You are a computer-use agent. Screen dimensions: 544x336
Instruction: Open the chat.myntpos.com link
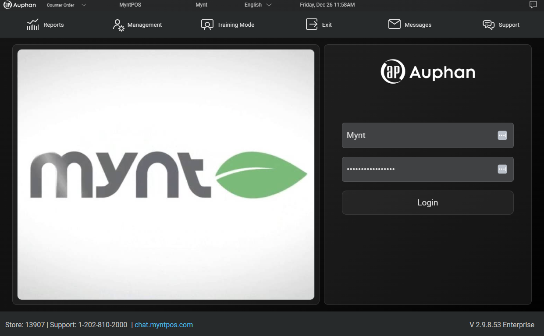coord(164,325)
